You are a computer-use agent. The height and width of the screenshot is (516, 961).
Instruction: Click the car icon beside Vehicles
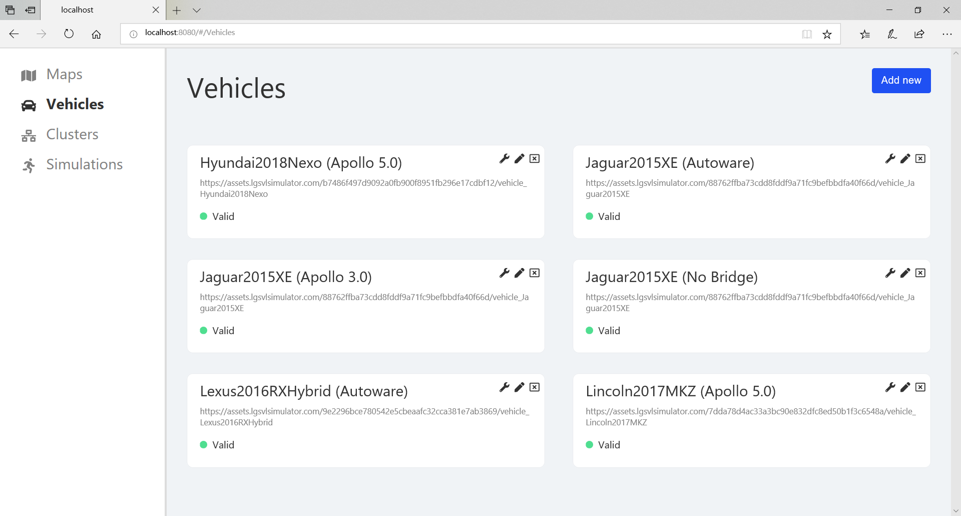click(x=29, y=105)
